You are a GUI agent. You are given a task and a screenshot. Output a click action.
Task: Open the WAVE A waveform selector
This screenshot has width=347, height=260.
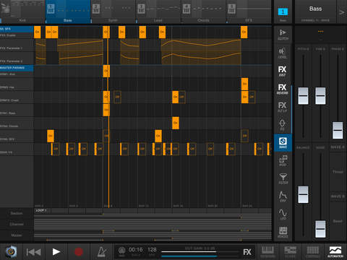click(x=338, y=171)
